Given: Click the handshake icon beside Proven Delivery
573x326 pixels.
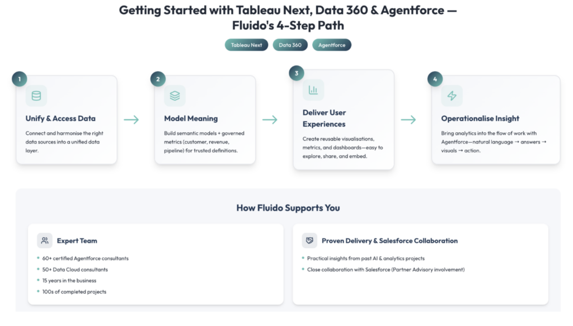Looking at the screenshot, I should (x=309, y=240).
